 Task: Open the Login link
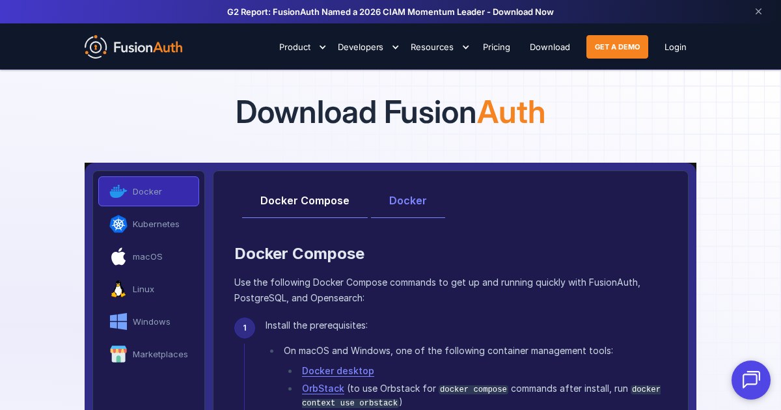click(676, 47)
